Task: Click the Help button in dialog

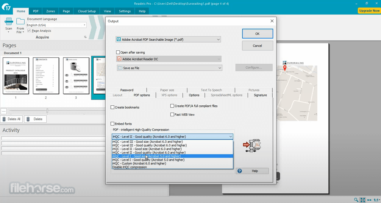Action: (x=252, y=171)
